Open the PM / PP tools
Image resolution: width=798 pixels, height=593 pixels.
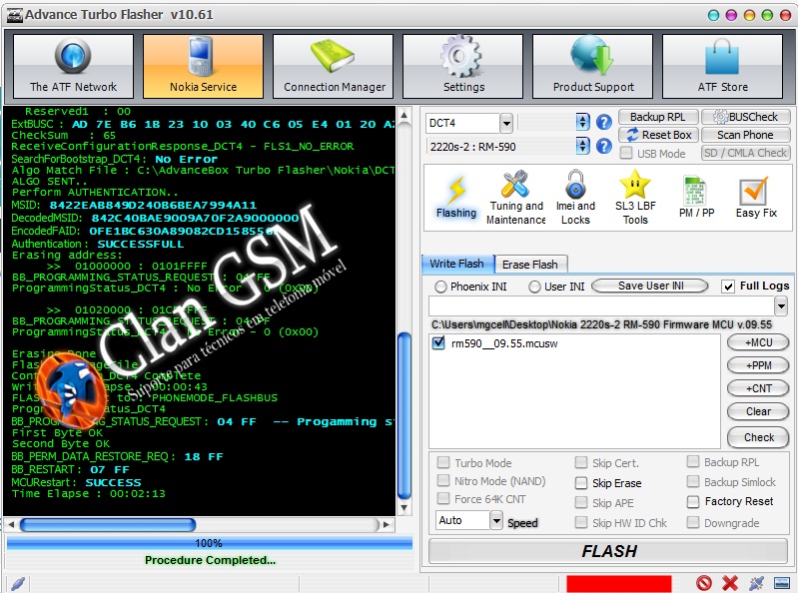tap(696, 198)
